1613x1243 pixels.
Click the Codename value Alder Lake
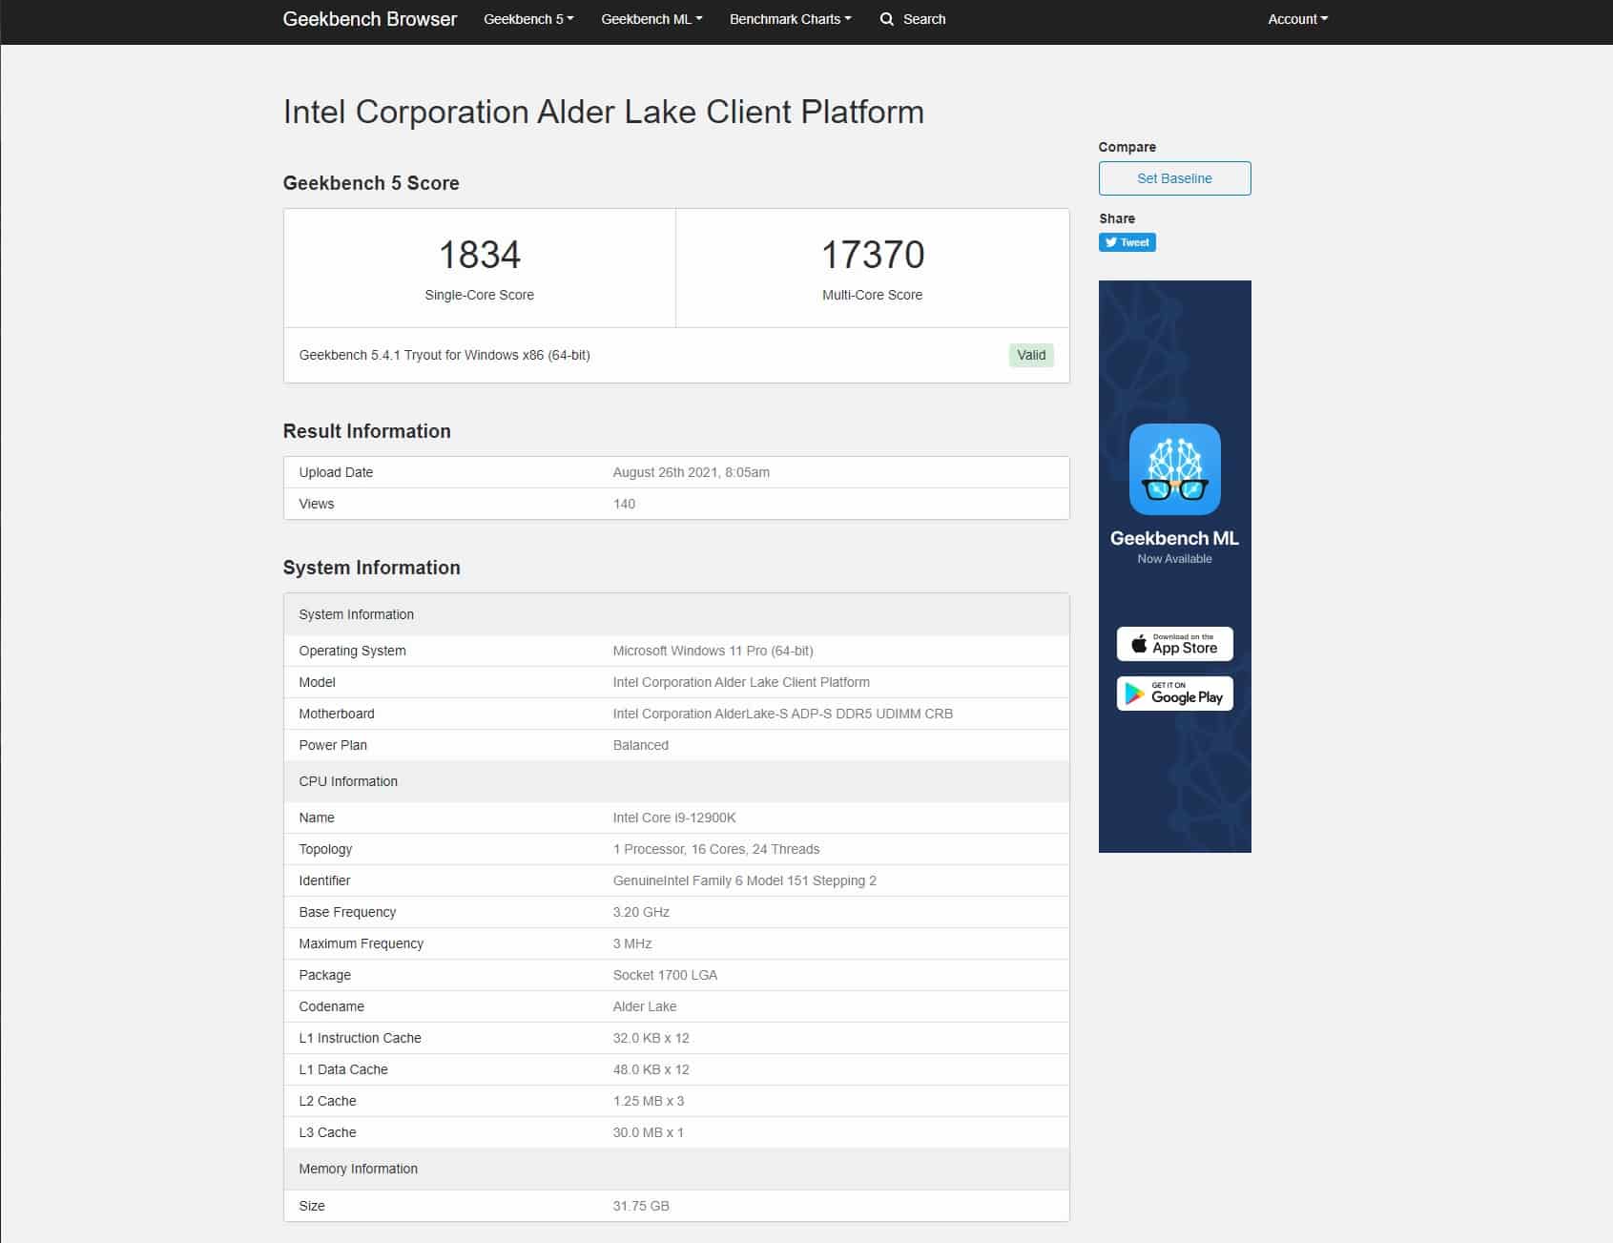coord(645,1006)
